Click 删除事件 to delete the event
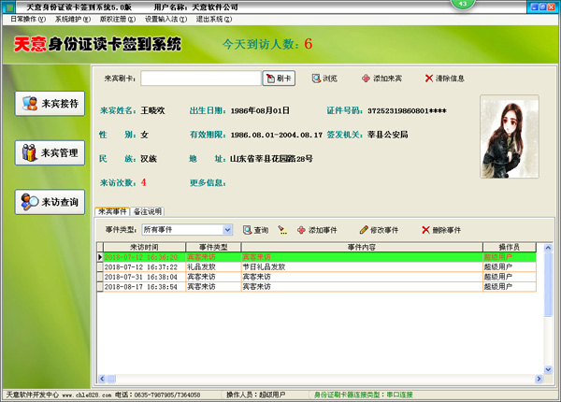This screenshot has height=402, width=561. pyautogui.click(x=441, y=229)
